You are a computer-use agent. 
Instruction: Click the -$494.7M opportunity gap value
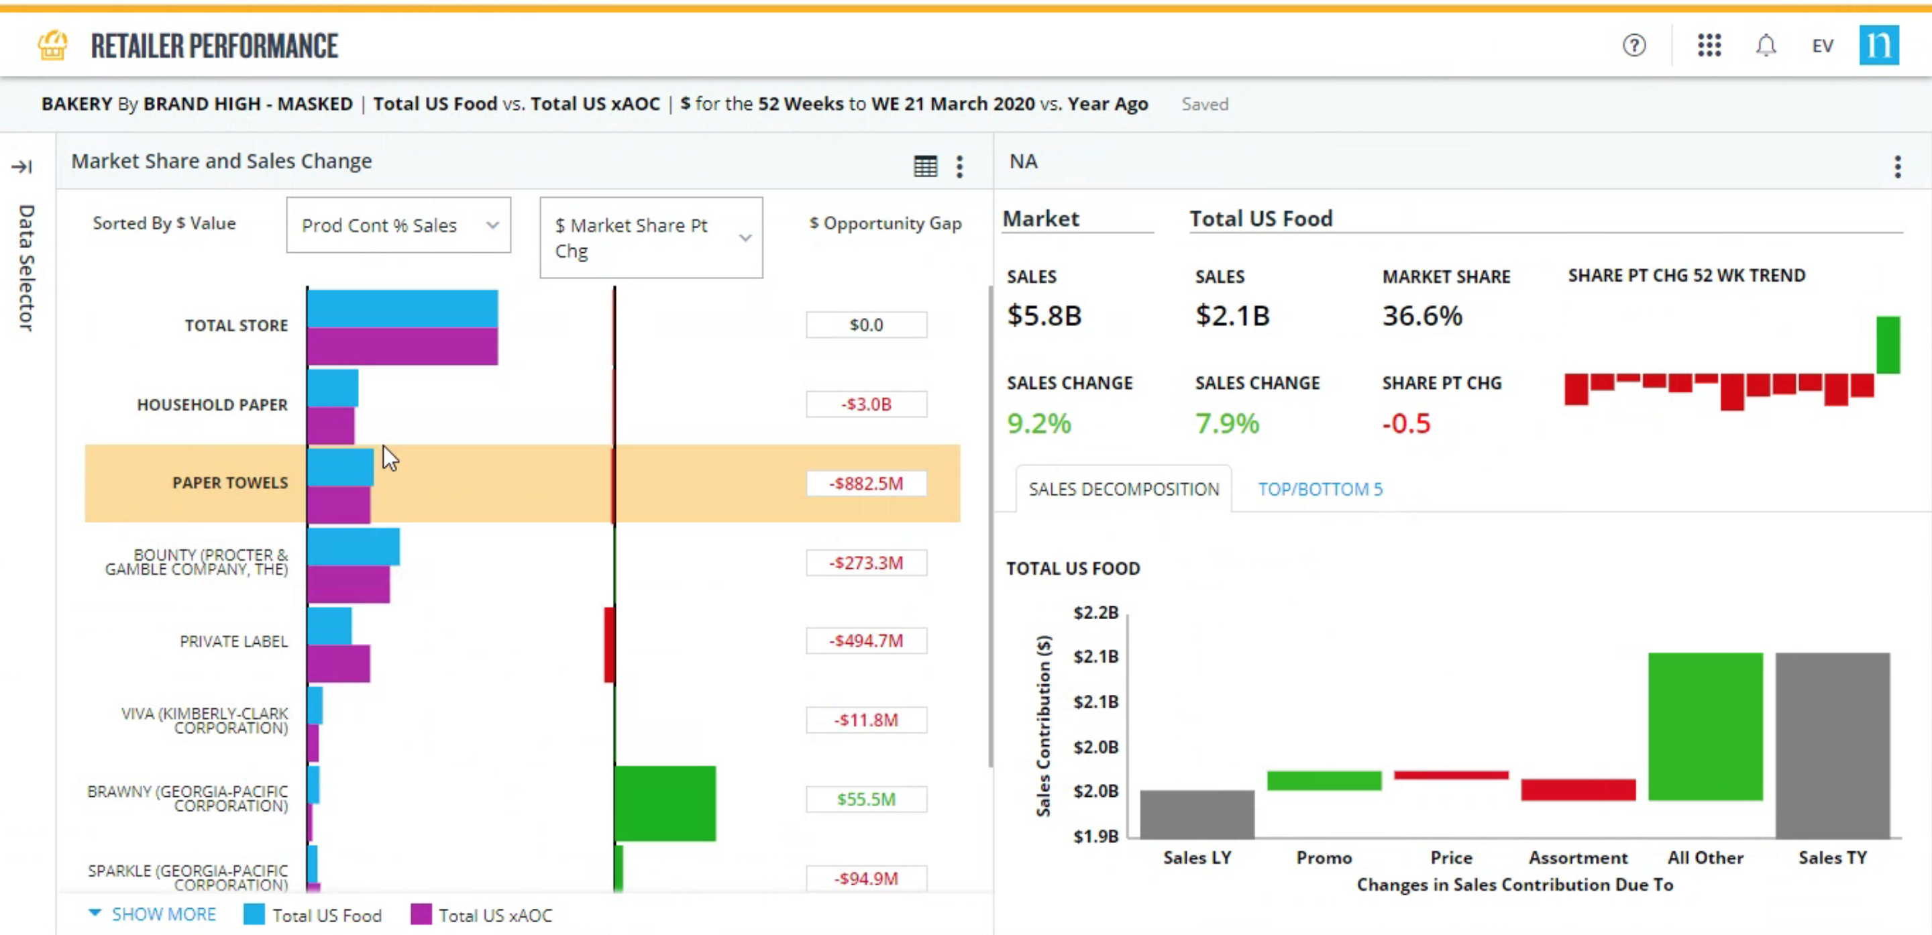[866, 641]
